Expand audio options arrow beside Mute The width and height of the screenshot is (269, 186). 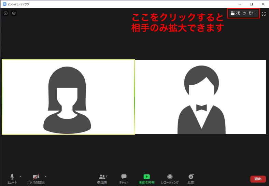pos(20,177)
